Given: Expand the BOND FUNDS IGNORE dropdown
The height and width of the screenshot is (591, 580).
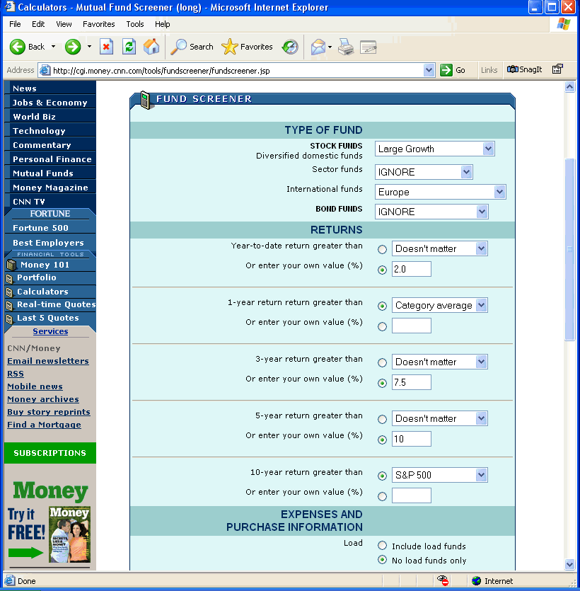Looking at the screenshot, I should 480,212.
